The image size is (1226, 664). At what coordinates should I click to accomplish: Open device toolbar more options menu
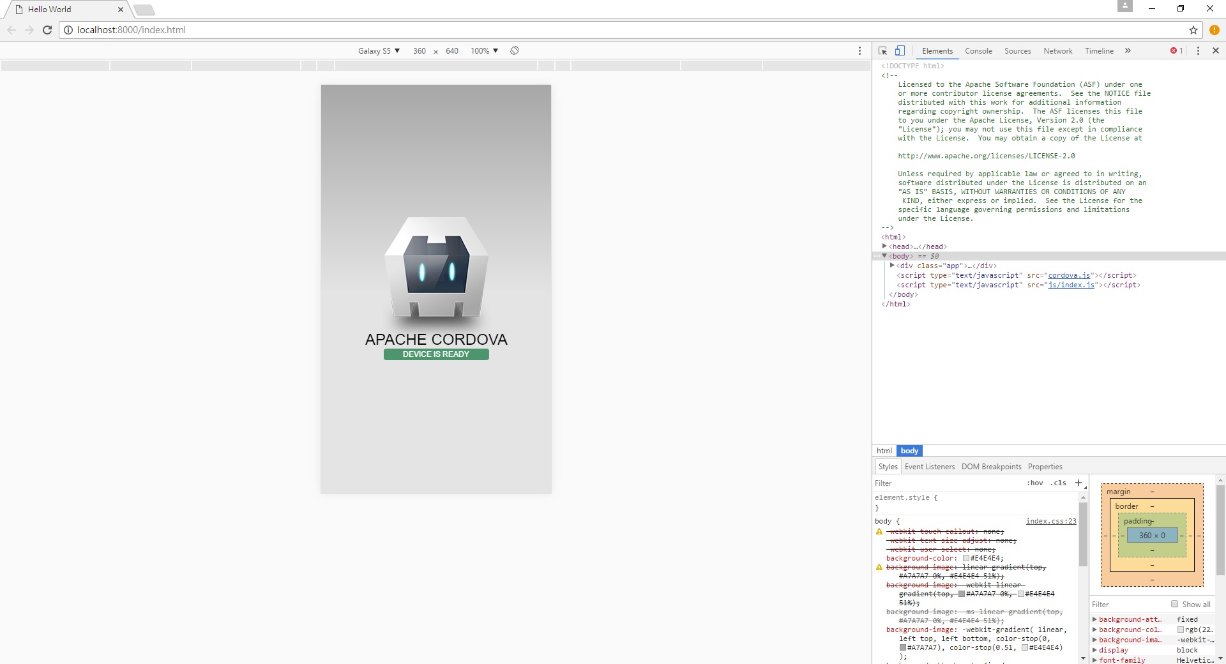(859, 50)
